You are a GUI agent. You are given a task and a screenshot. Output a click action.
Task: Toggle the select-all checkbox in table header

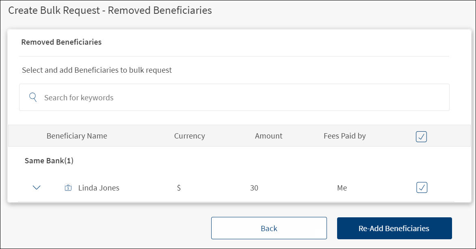coord(422,136)
